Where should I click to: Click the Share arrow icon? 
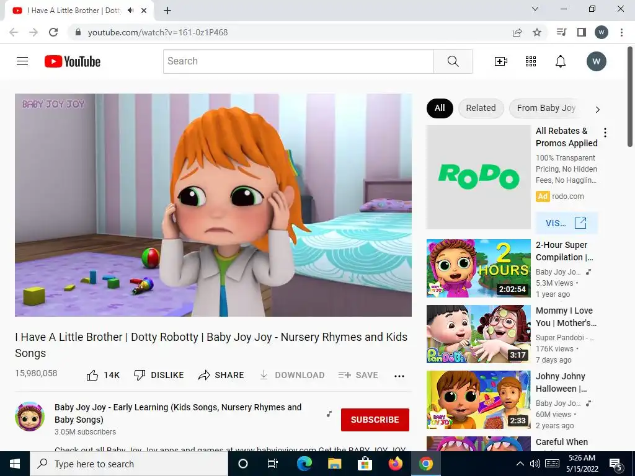[x=203, y=375]
